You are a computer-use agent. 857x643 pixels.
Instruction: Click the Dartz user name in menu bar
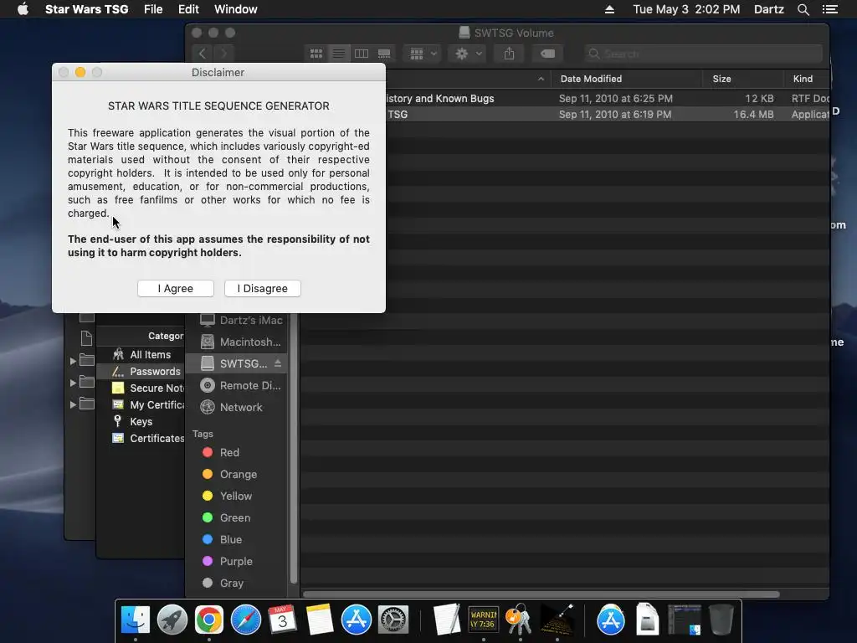point(768,9)
